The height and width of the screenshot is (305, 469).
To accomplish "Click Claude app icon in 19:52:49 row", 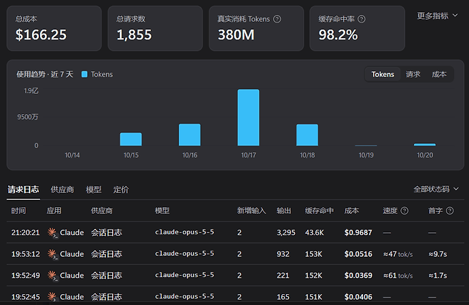I will click(x=52, y=275).
